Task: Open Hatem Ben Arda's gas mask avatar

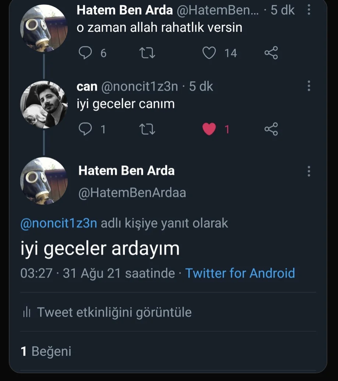Action: (x=44, y=28)
